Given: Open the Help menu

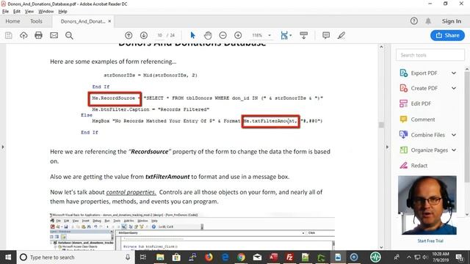Looking at the screenshot, I should coord(62,12).
